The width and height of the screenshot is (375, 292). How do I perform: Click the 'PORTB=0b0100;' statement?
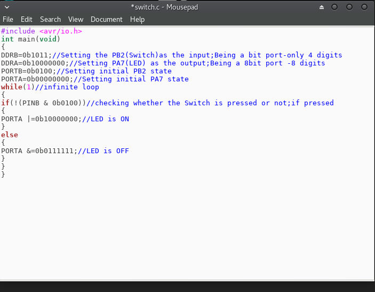click(x=28, y=71)
